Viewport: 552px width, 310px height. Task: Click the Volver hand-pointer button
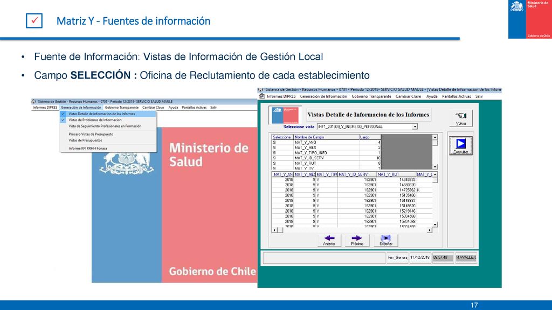coord(461,118)
